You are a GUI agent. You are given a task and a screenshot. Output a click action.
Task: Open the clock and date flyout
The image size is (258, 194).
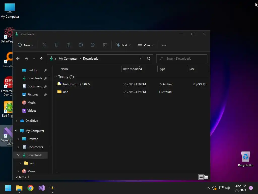tap(240, 188)
